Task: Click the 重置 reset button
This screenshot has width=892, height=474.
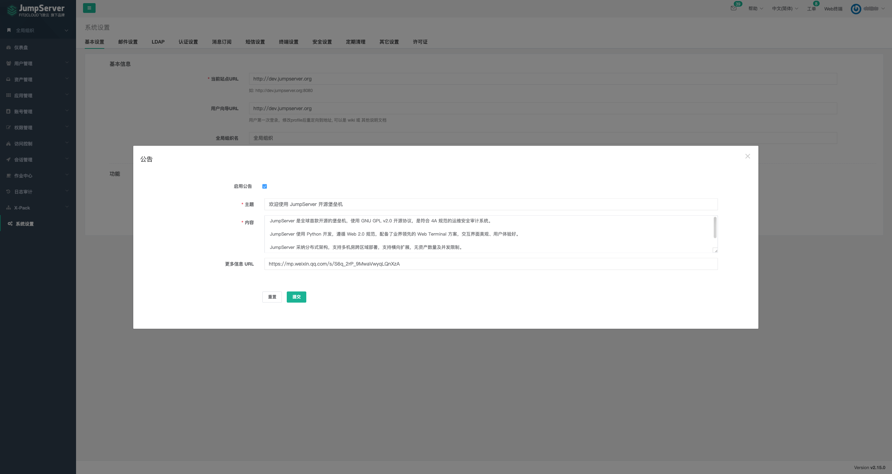Action: [272, 297]
